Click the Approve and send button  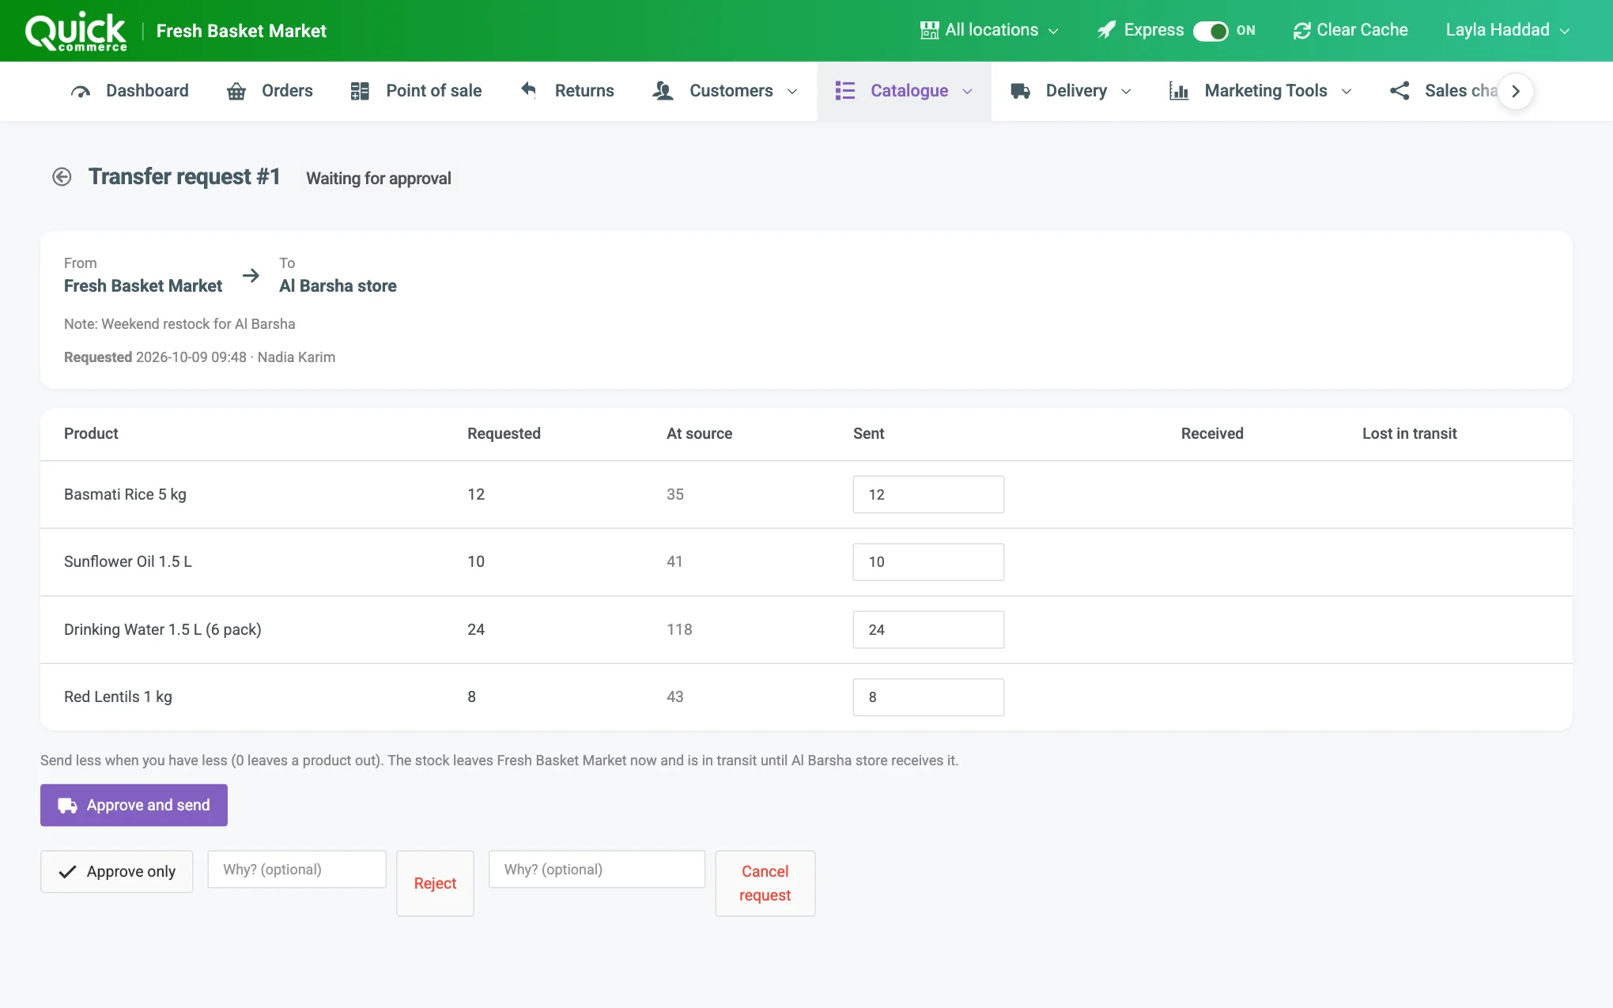pyautogui.click(x=134, y=806)
